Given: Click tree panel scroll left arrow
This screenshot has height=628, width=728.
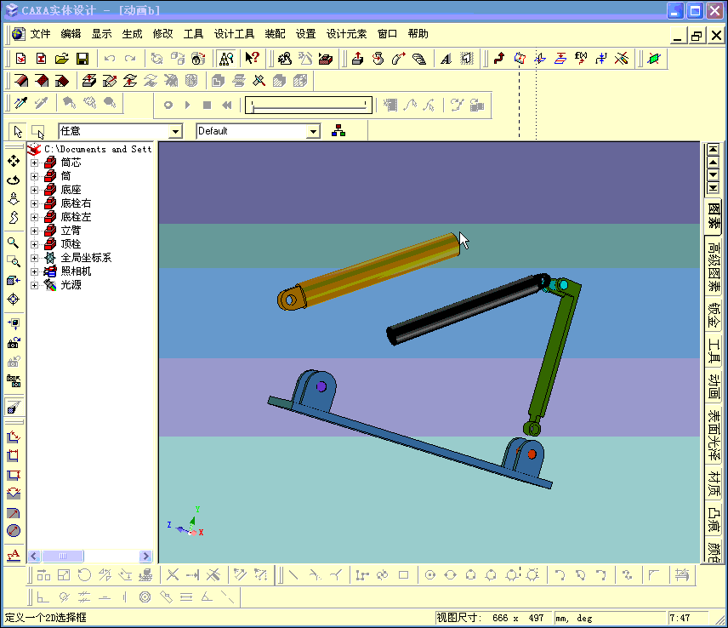Looking at the screenshot, I should pyautogui.click(x=34, y=556).
